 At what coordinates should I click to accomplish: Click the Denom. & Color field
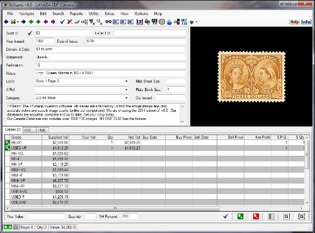click(110, 49)
